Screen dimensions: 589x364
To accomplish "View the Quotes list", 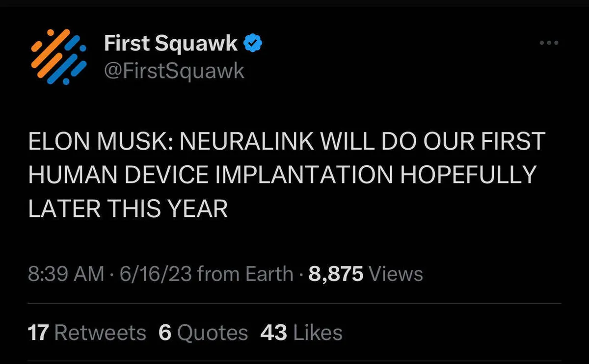I will coord(213,333).
